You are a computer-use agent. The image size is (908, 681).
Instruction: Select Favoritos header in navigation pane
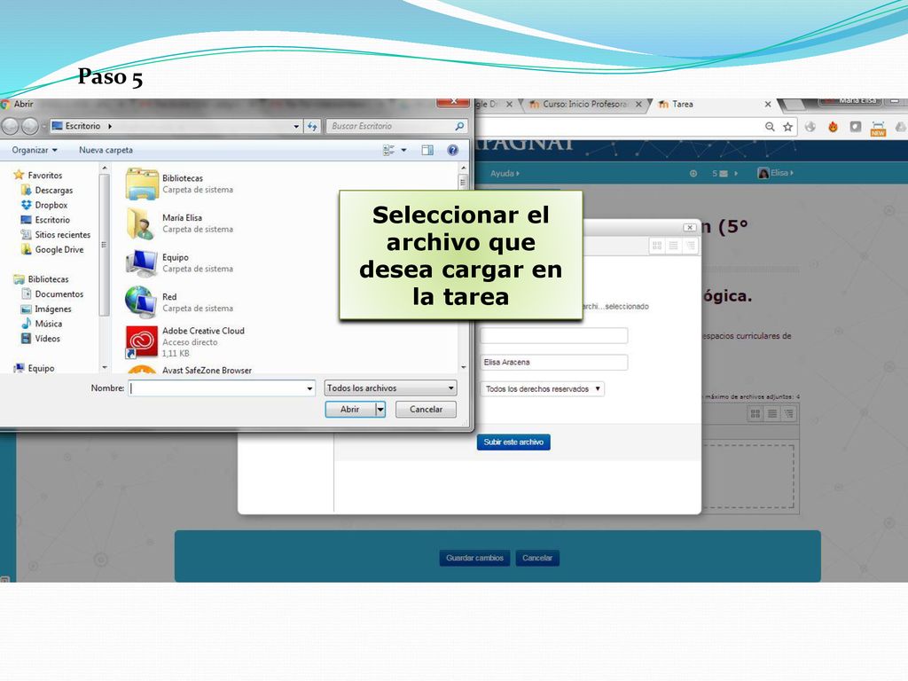click(37, 175)
